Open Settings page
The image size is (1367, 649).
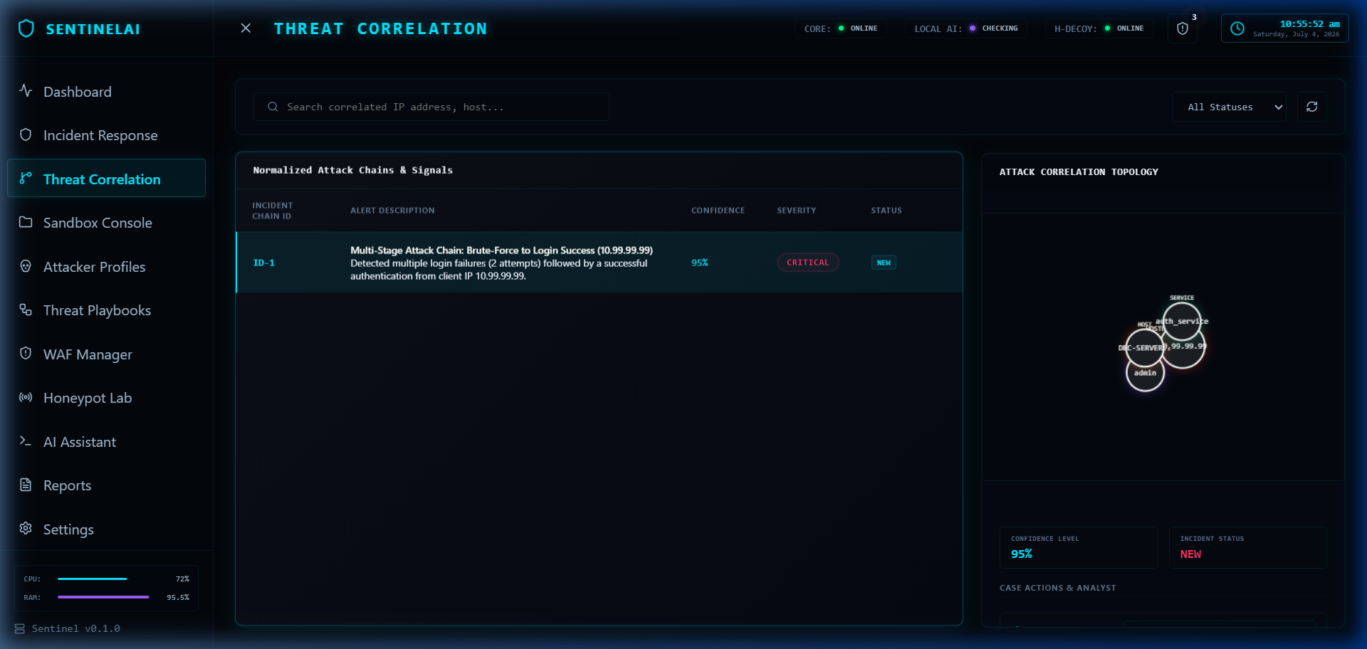pyautogui.click(x=107, y=529)
